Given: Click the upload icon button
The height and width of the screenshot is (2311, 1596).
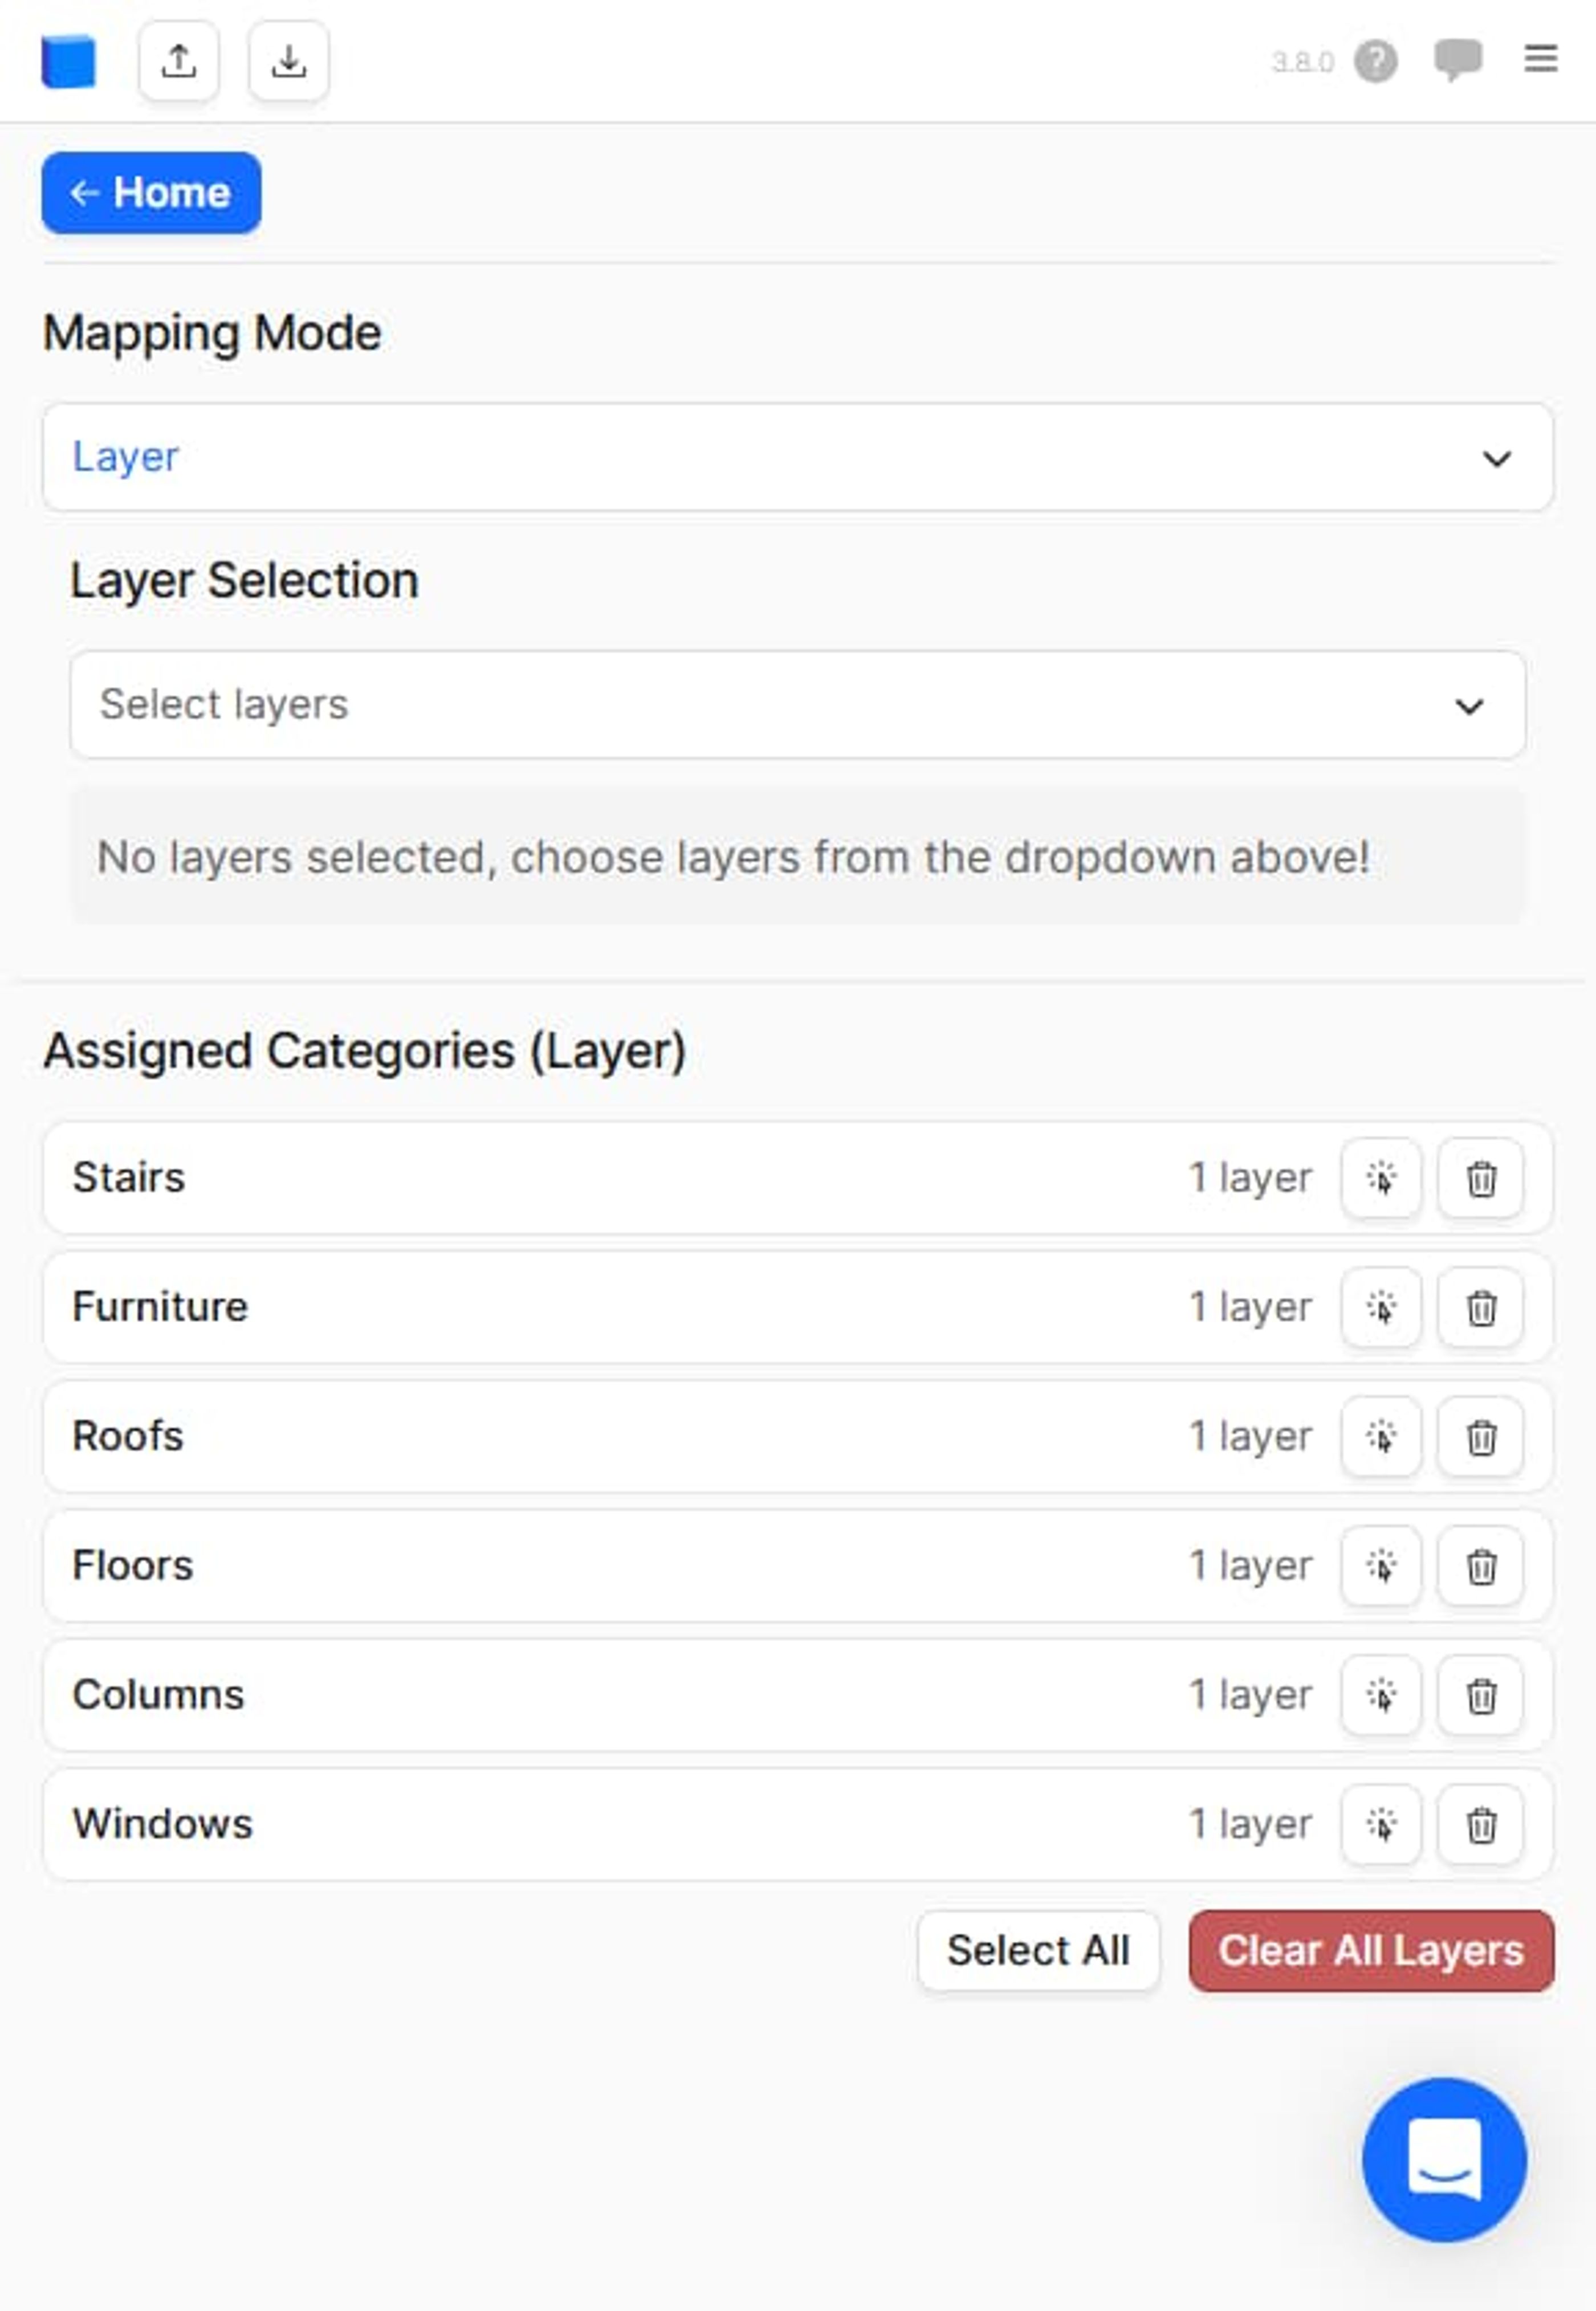Looking at the screenshot, I should click(179, 61).
